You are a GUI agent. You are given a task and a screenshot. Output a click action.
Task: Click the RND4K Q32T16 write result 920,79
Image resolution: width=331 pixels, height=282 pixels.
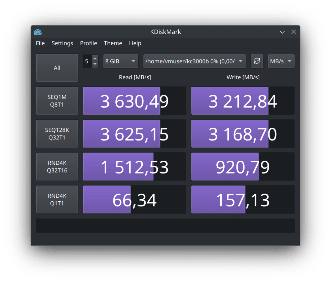[243, 167]
